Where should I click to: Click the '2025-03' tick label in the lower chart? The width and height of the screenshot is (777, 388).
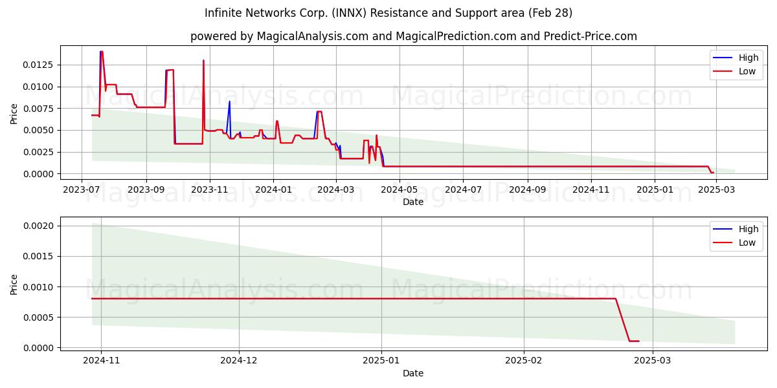pos(652,360)
